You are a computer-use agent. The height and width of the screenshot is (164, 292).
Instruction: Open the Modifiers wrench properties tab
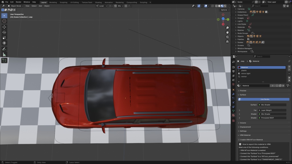[x=234, y=94]
